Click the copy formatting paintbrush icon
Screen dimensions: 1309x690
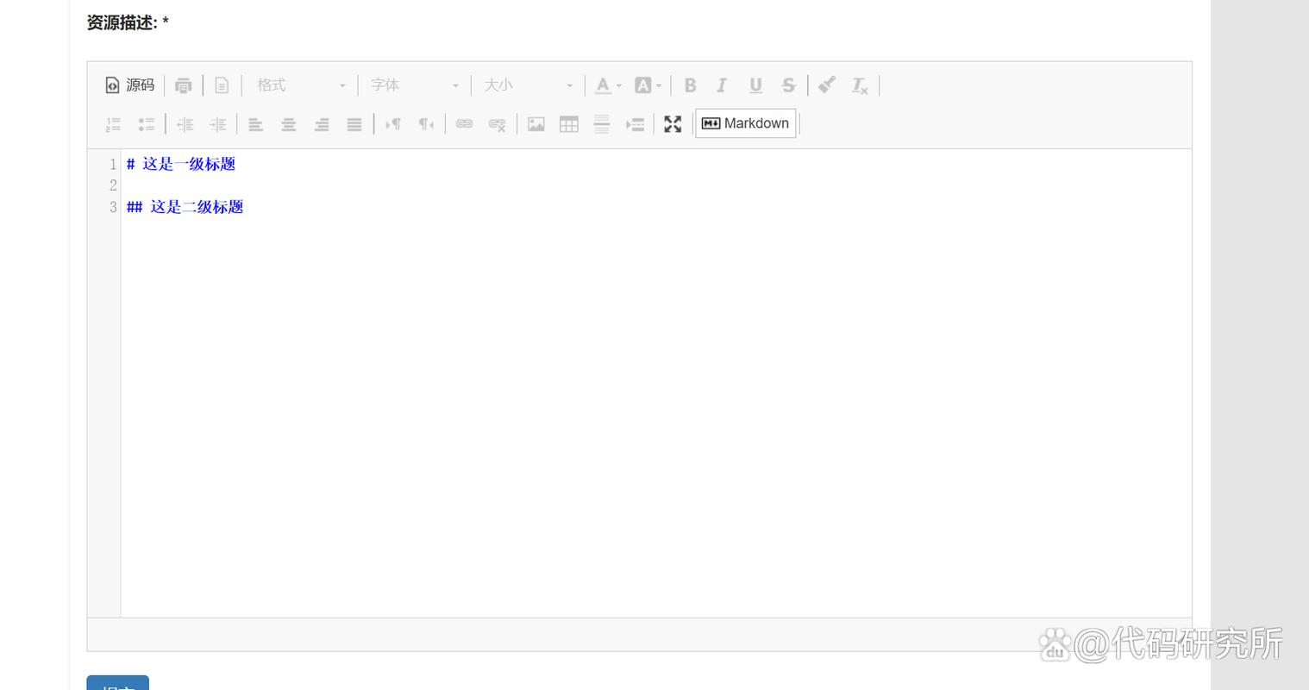826,85
